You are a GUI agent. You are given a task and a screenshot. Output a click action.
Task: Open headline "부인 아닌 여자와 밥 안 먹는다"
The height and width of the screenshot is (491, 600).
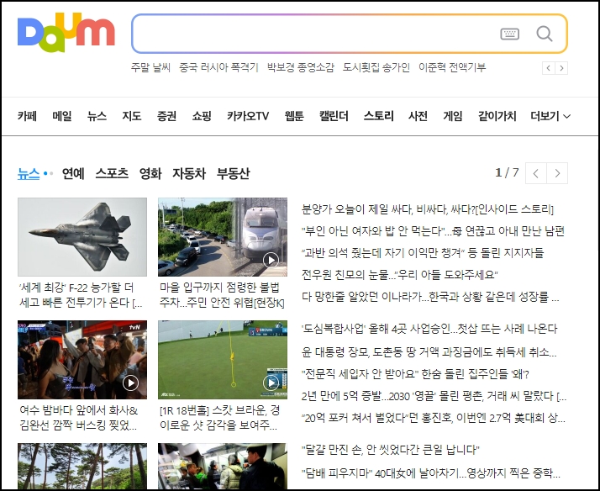click(x=433, y=231)
